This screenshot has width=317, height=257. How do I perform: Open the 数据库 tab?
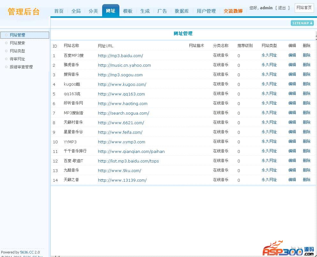[x=182, y=11]
